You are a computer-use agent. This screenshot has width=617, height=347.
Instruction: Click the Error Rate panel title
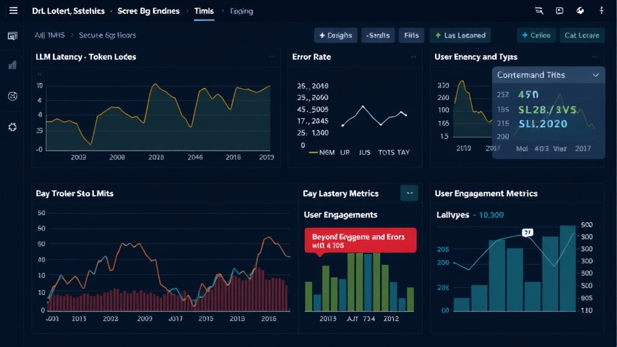click(x=312, y=57)
